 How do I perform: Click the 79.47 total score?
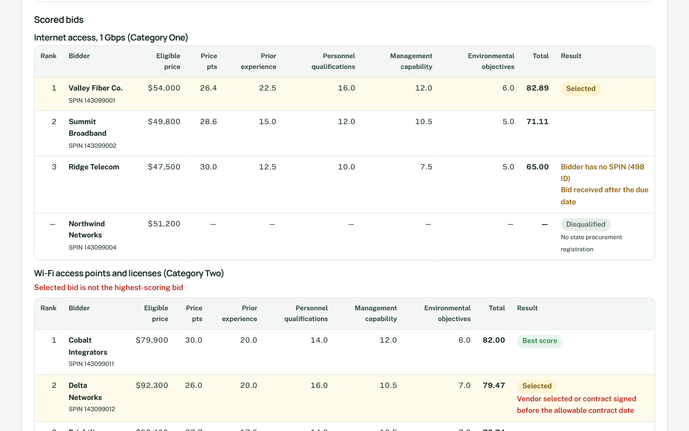[494, 385]
